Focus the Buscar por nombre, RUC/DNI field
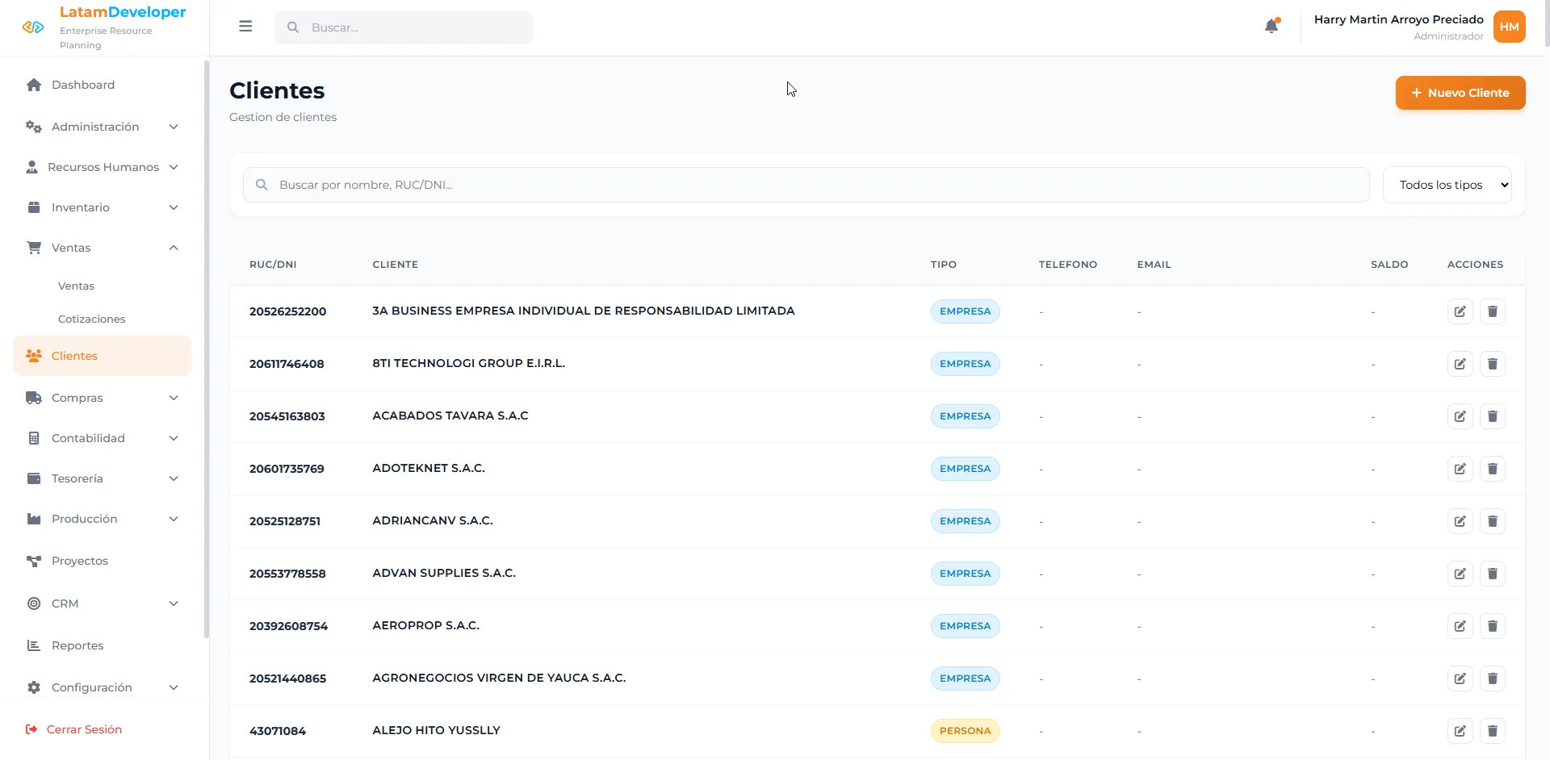 (x=806, y=185)
